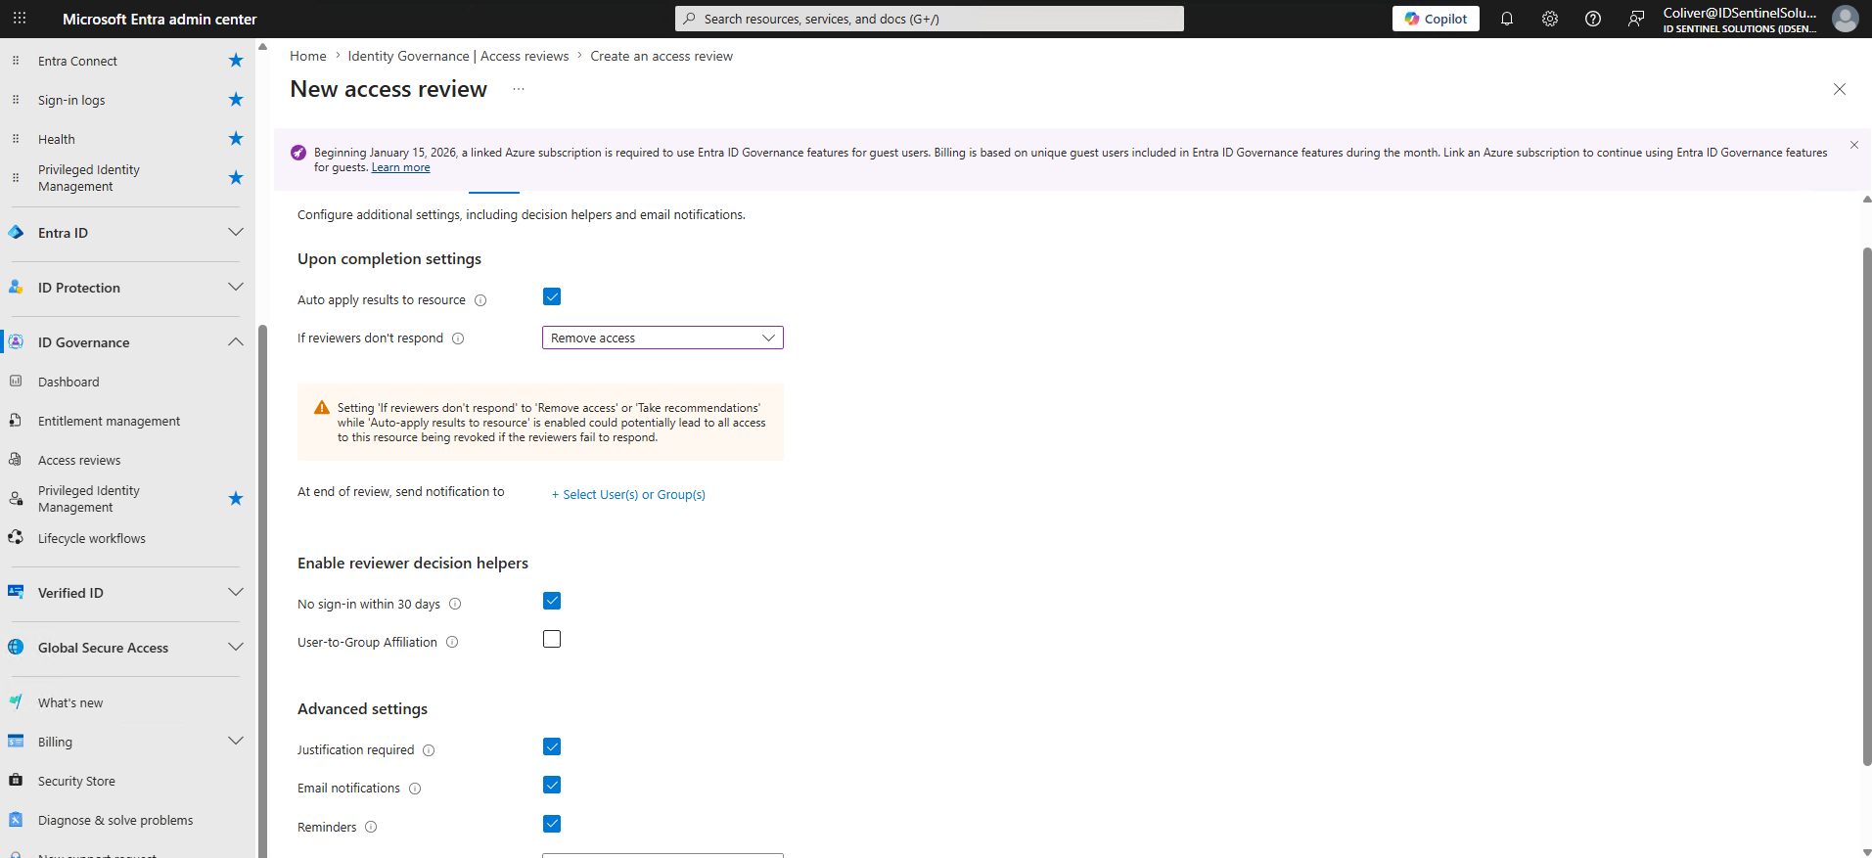Click Select User(s) or Group(s) link
The image size is (1872, 858).
[x=628, y=495]
